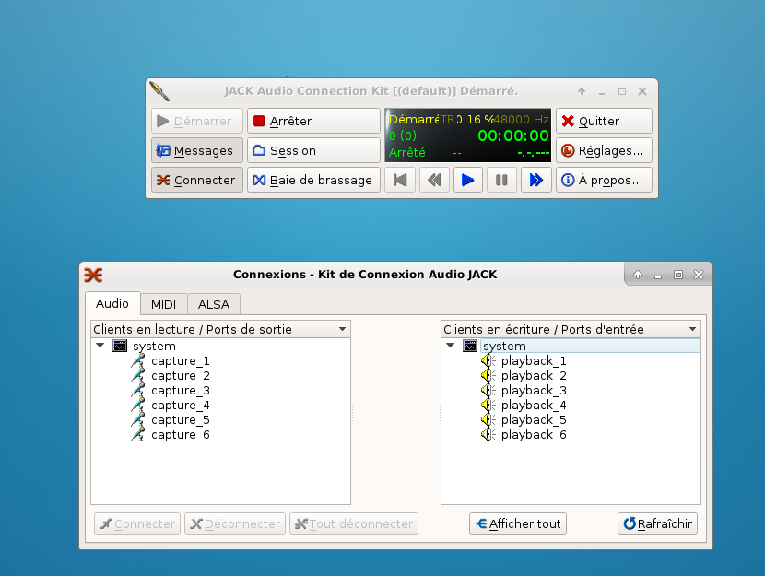Select the playback_6 port
The image size is (765, 576).
[x=534, y=435]
